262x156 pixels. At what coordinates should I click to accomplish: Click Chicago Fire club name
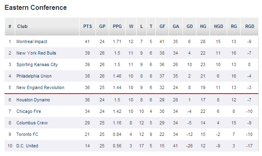29,111
